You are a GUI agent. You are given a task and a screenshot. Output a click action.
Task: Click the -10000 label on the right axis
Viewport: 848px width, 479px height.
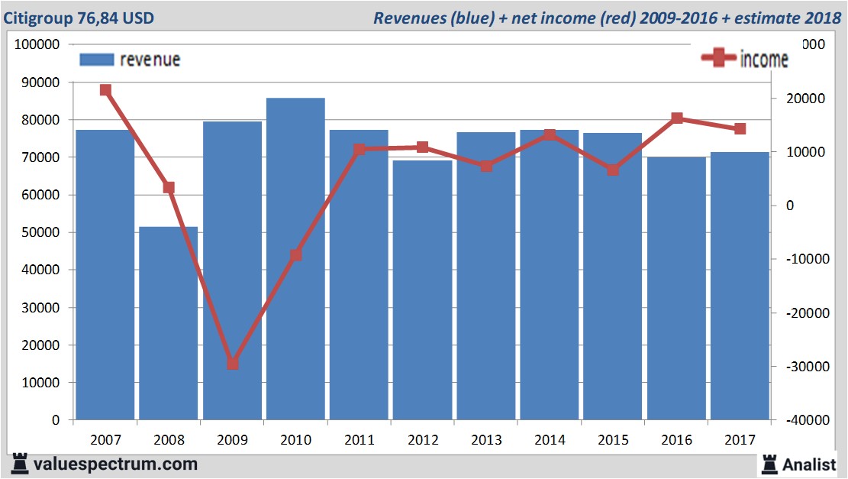point(808,259)
